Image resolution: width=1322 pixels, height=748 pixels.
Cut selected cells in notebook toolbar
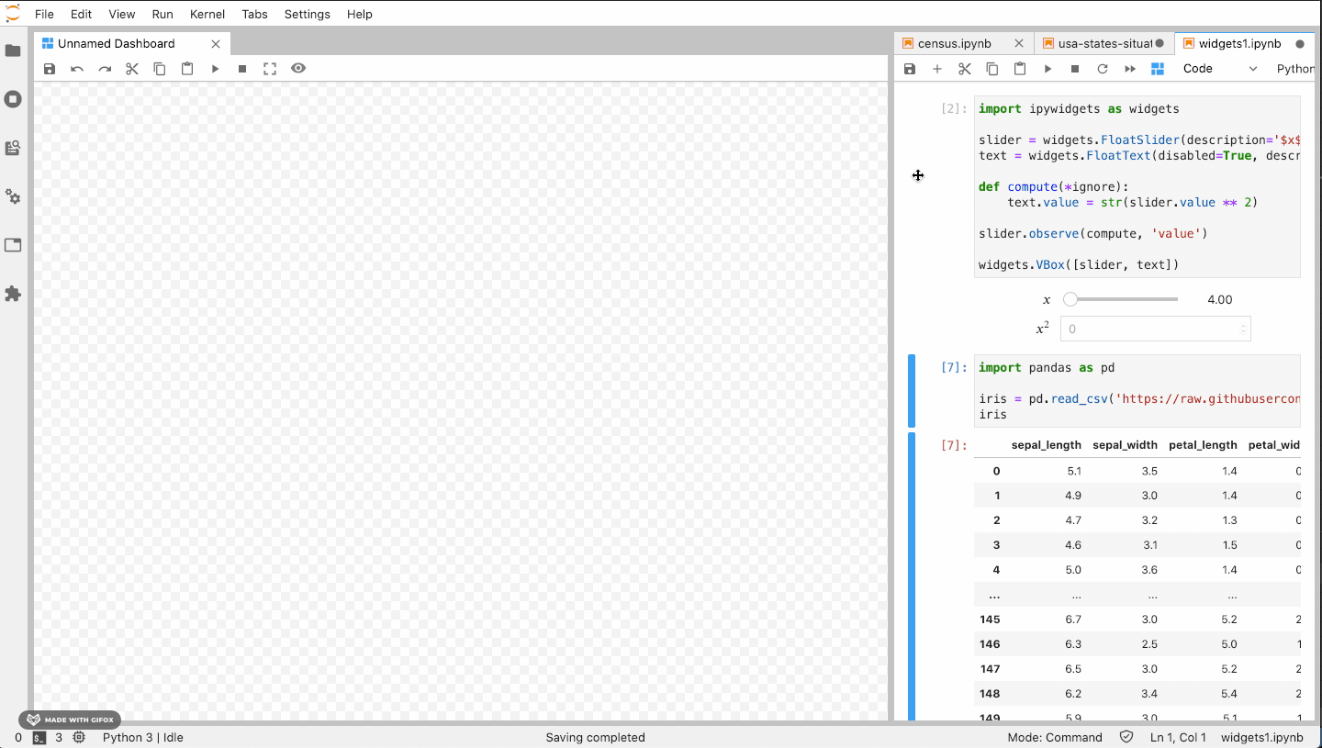(965, 69)
